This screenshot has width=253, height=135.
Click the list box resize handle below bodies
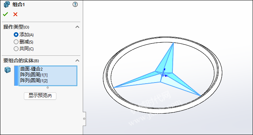(x=48, y=88)
